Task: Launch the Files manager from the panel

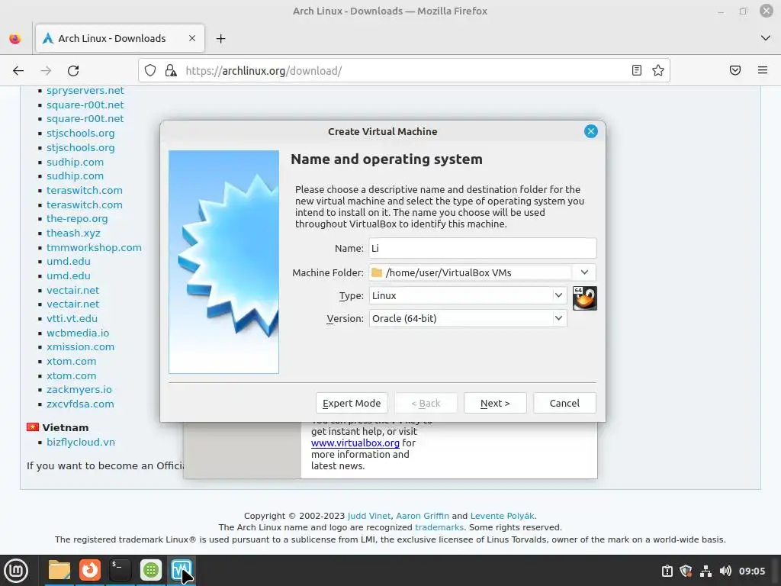Action: point(59,571)
